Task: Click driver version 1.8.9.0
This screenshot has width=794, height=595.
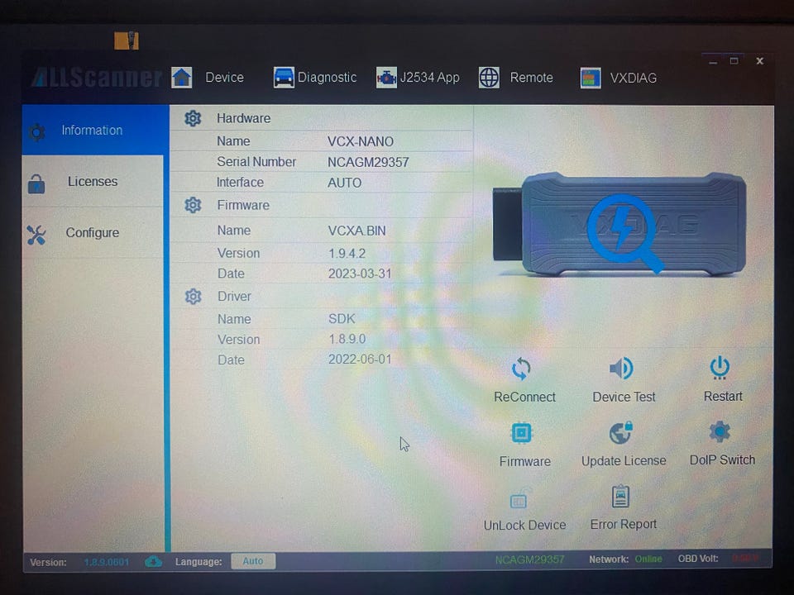Action: coord(347,339)
